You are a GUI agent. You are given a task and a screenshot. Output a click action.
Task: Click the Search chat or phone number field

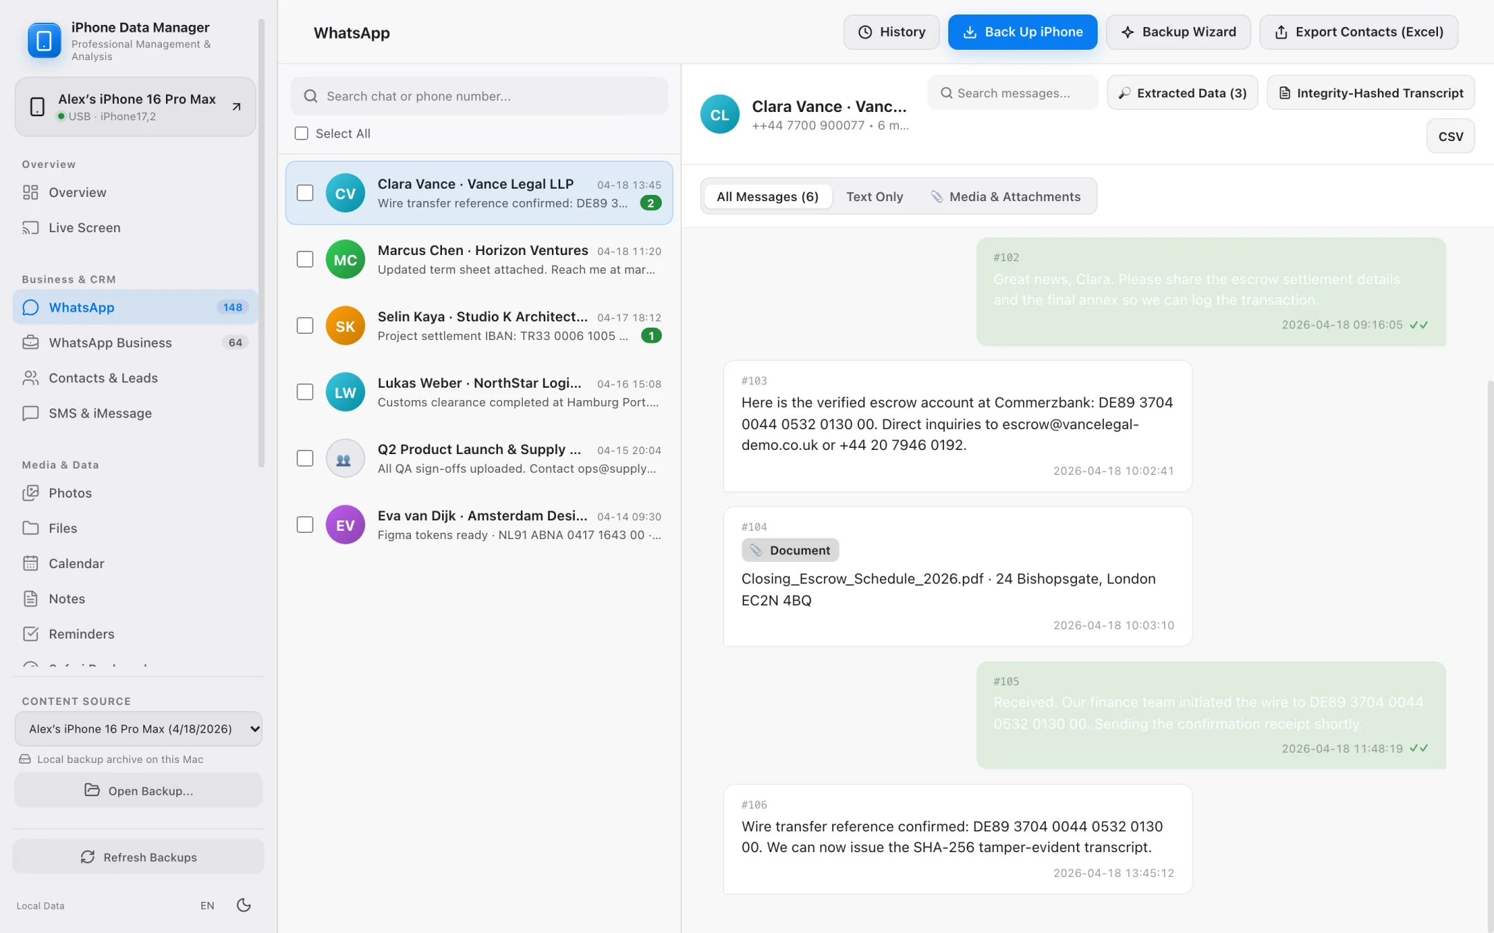tap(479, 96)
